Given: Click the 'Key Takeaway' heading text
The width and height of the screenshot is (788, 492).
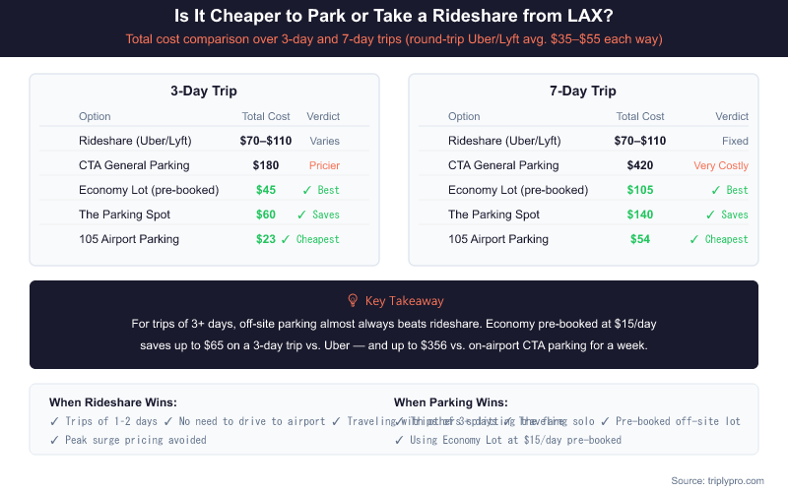Looking at the screenshot, I should point(404,301).
